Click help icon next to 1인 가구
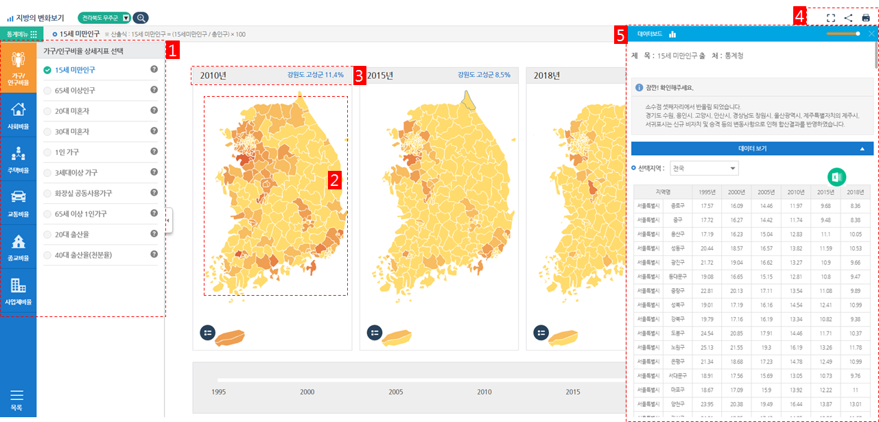 point(154,152)
